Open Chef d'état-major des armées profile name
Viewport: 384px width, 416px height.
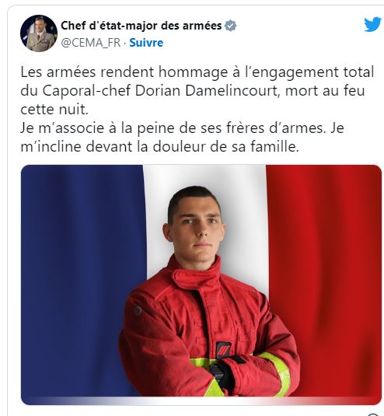[x=141, y=26]
